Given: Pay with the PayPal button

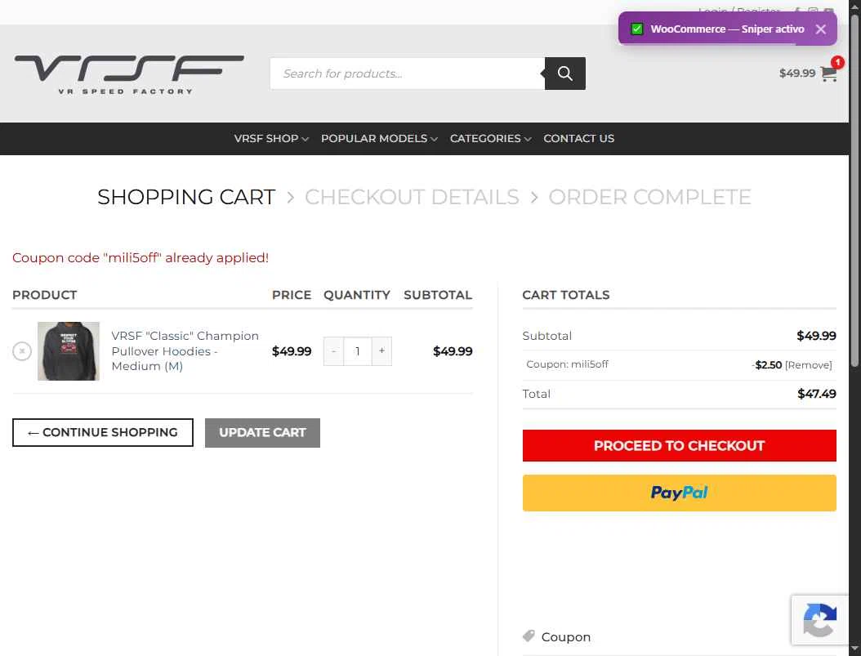Looking at the screenshot, I should [680, 493].
